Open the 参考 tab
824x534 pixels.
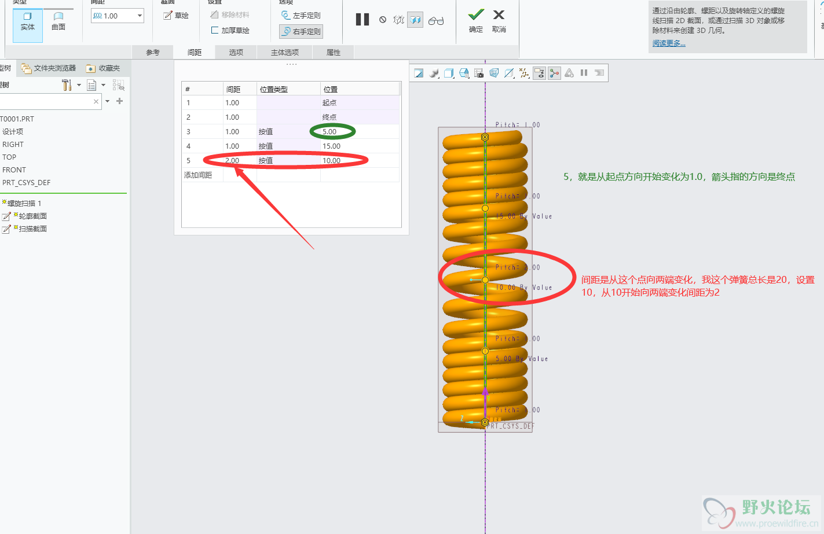click(x=153, y=52)
